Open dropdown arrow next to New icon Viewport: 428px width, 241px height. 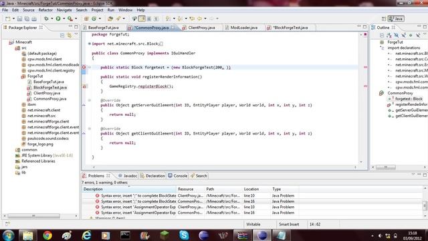pyautogui.click(x=13, y=19)
